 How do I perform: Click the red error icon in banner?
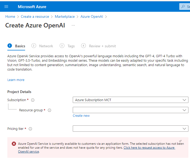pyautogui.click(x=14, y=144)
